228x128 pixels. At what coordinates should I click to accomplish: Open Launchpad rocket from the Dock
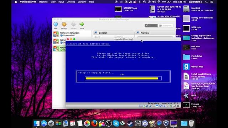(51, 123)
